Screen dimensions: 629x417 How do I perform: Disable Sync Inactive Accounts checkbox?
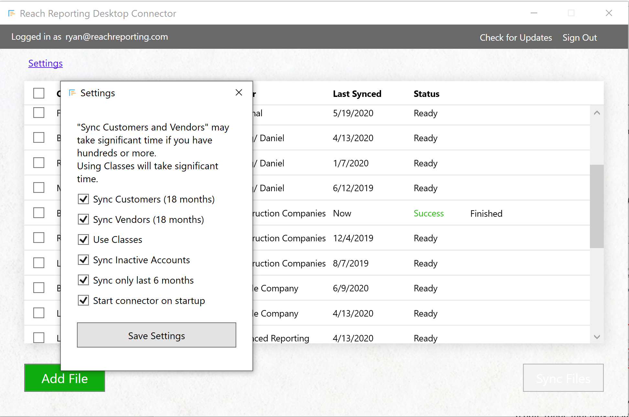pos(83,260)
